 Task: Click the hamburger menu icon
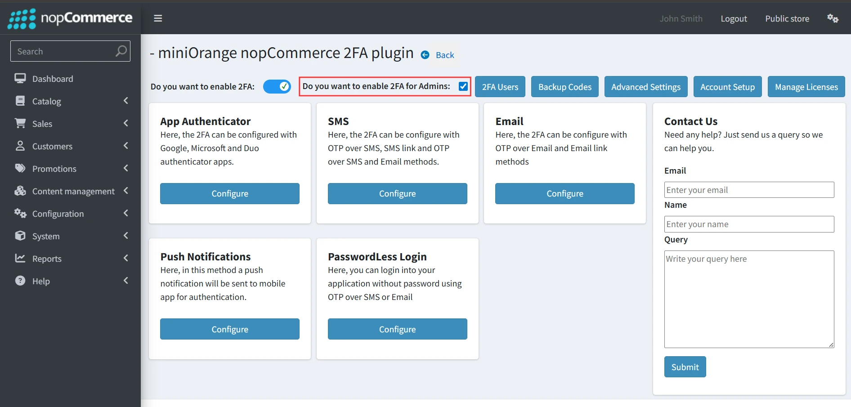[158, 18]
